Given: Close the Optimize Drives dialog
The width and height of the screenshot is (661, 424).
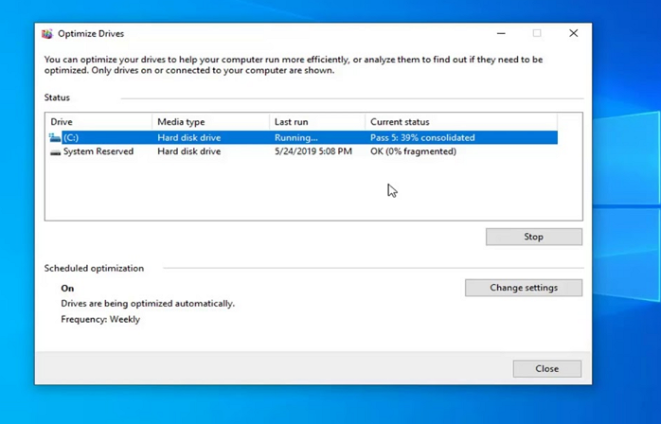Looking at the screenshot, I should coord(547,369).
